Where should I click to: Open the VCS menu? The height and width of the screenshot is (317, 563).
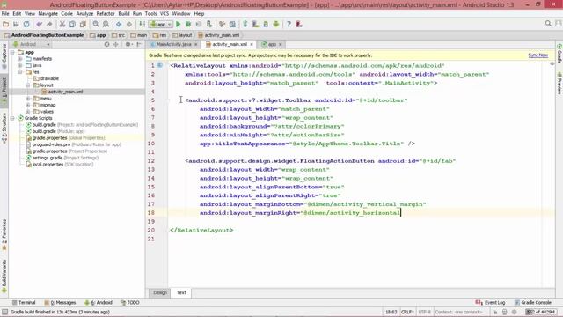[x=165, y=14]
